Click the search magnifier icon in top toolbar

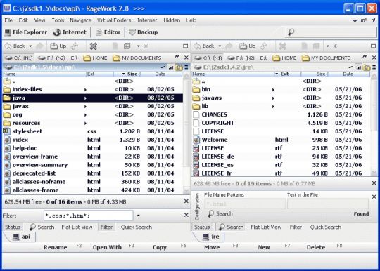coord(291,32)
